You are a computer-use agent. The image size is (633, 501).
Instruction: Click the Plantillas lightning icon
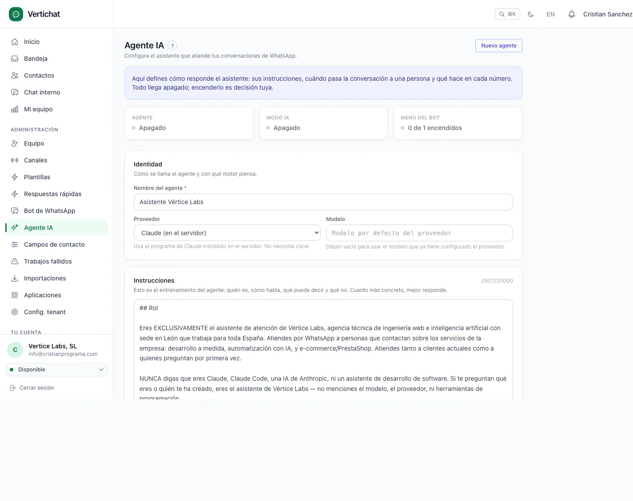[x=15, y=177]
